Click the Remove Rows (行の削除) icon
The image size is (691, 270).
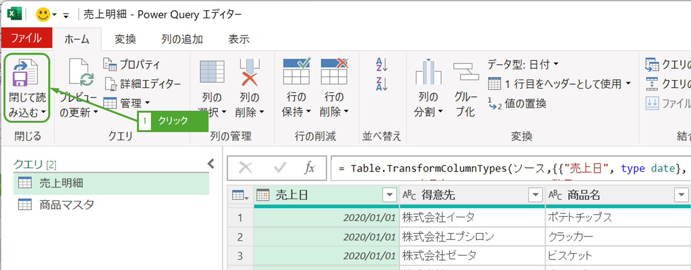(334, 72)
